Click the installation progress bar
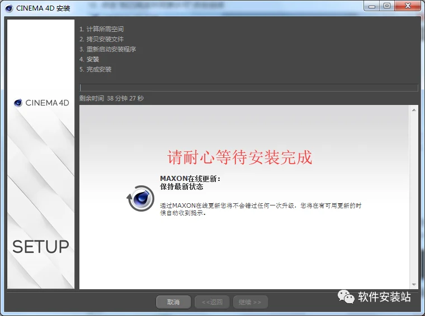The width and height of the screenshot is (425, 316). point(248,88)
